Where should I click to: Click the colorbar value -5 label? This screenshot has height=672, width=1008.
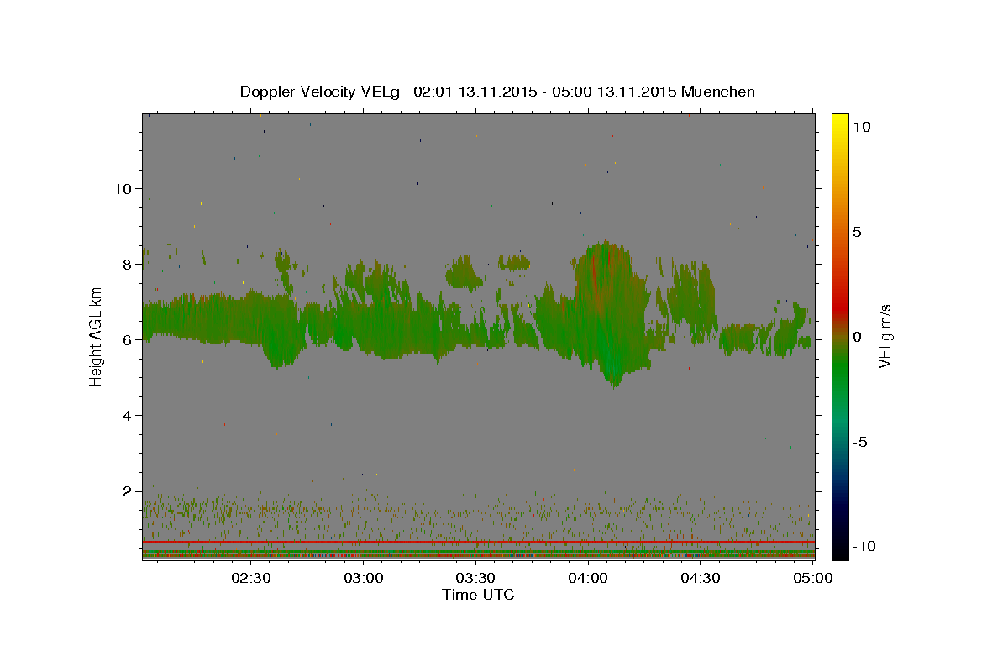(x=860, y=442)
